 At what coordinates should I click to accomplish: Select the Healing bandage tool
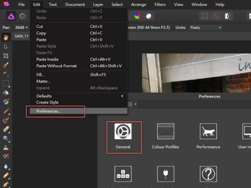tap(6, 175)
